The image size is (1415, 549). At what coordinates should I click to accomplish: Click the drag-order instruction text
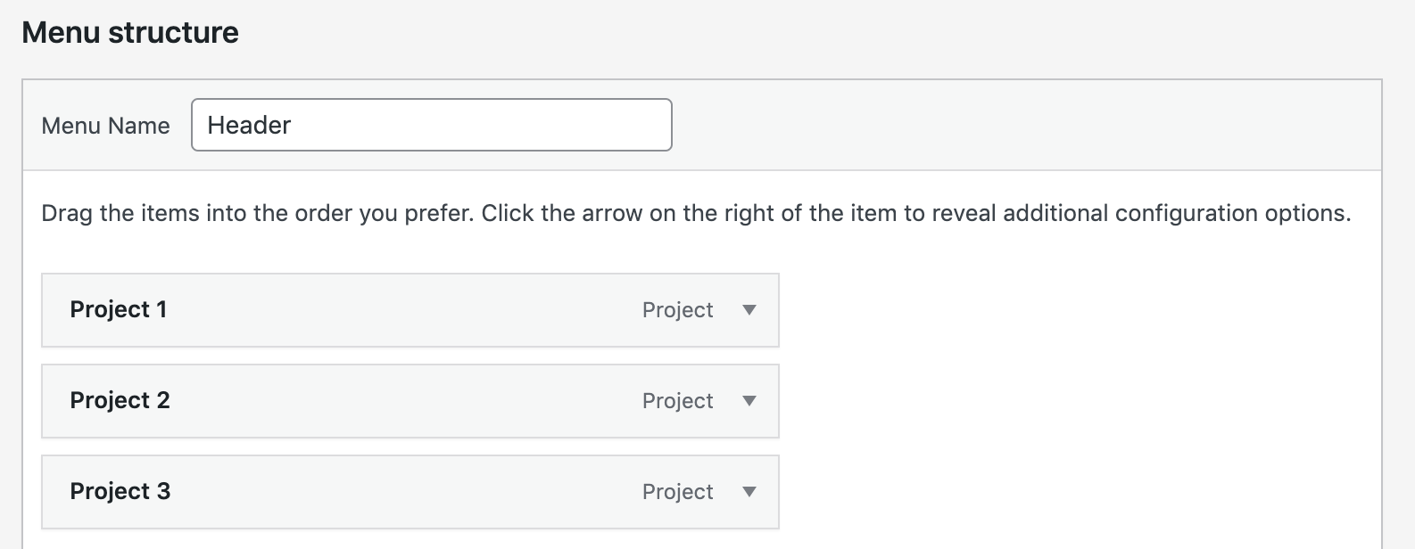pyautogui.click(x=696, y=214)
